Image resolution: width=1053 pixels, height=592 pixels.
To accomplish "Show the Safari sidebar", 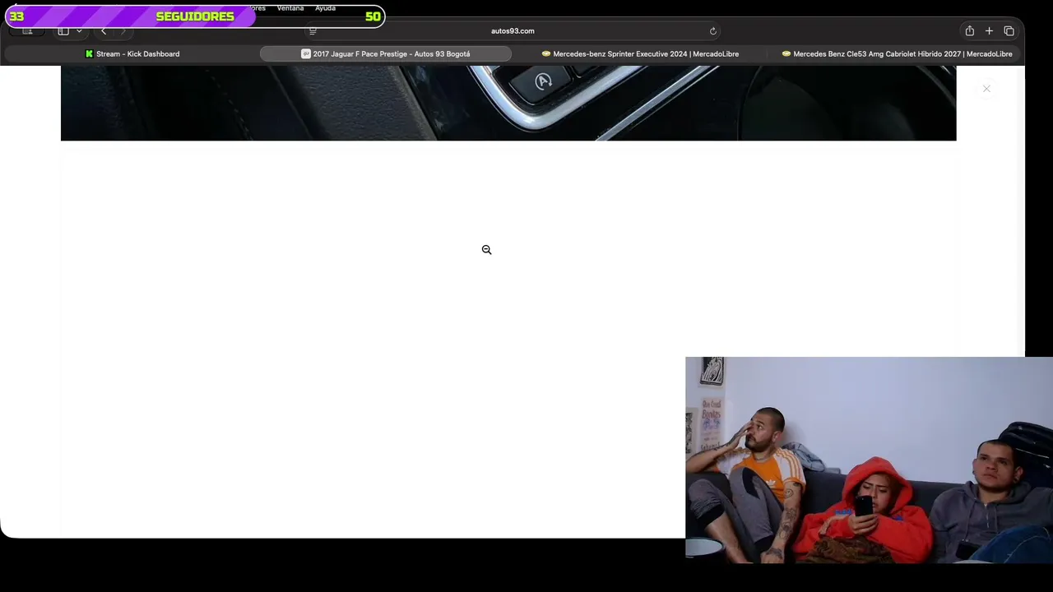I will coord(63,31).
